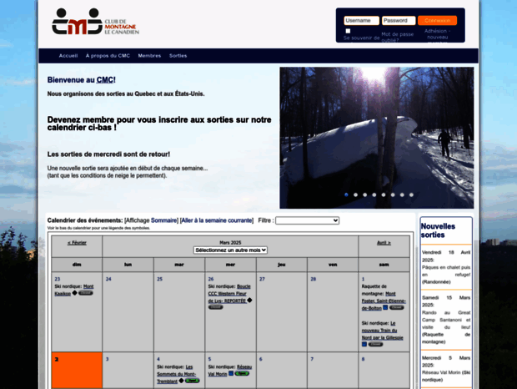517x389 pixels.
Task: Open the Membres menu item
Action: (x=149, y=56)
